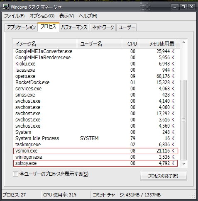Sort by the イメージ名 column header

[x=45, y=44]
